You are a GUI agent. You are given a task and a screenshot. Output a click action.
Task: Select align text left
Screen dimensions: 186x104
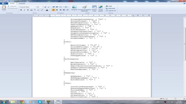(53, 10)
